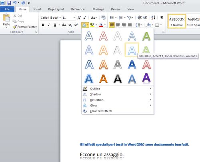Viewport: 200px width, 162px height.
Task: Apply the No Spacing style
Action: (x=193, y=21)
